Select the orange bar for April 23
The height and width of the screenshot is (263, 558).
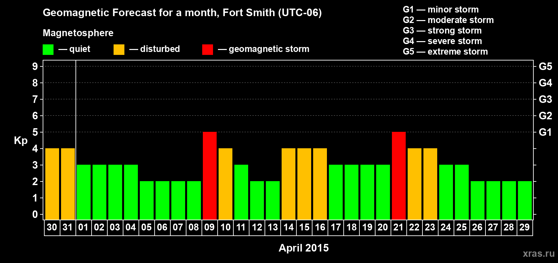point(430,184)
